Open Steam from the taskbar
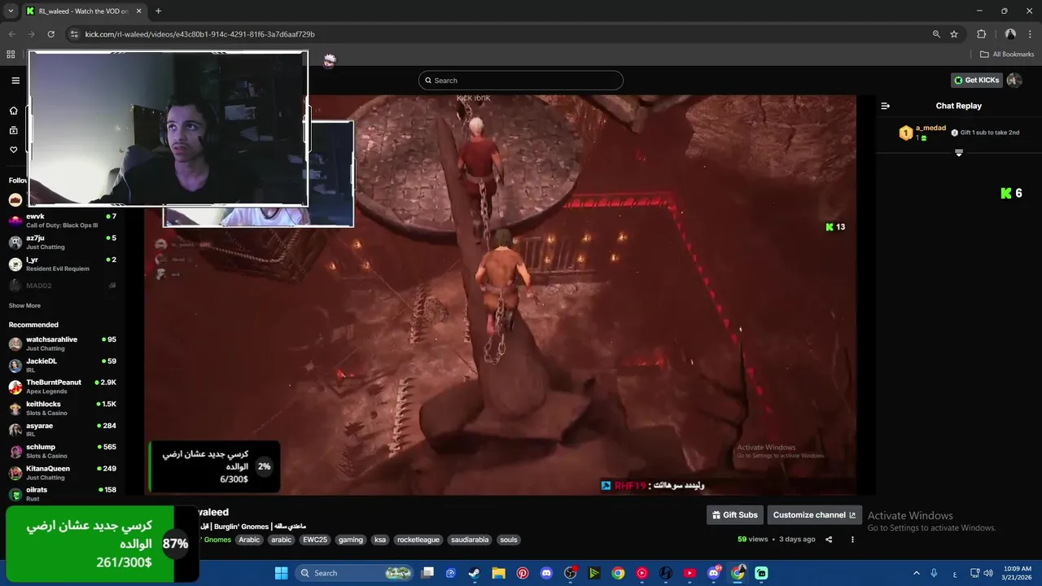This screenshot has height=586, width=1042. tap(474, 573)
